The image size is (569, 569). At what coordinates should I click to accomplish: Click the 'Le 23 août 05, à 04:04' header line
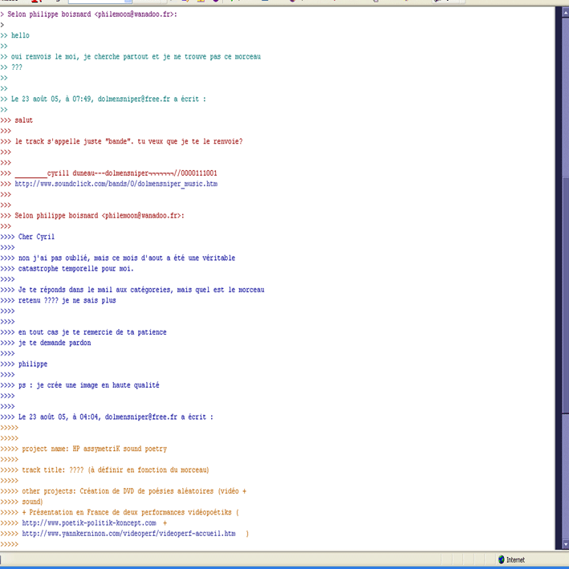coord(107,417)
